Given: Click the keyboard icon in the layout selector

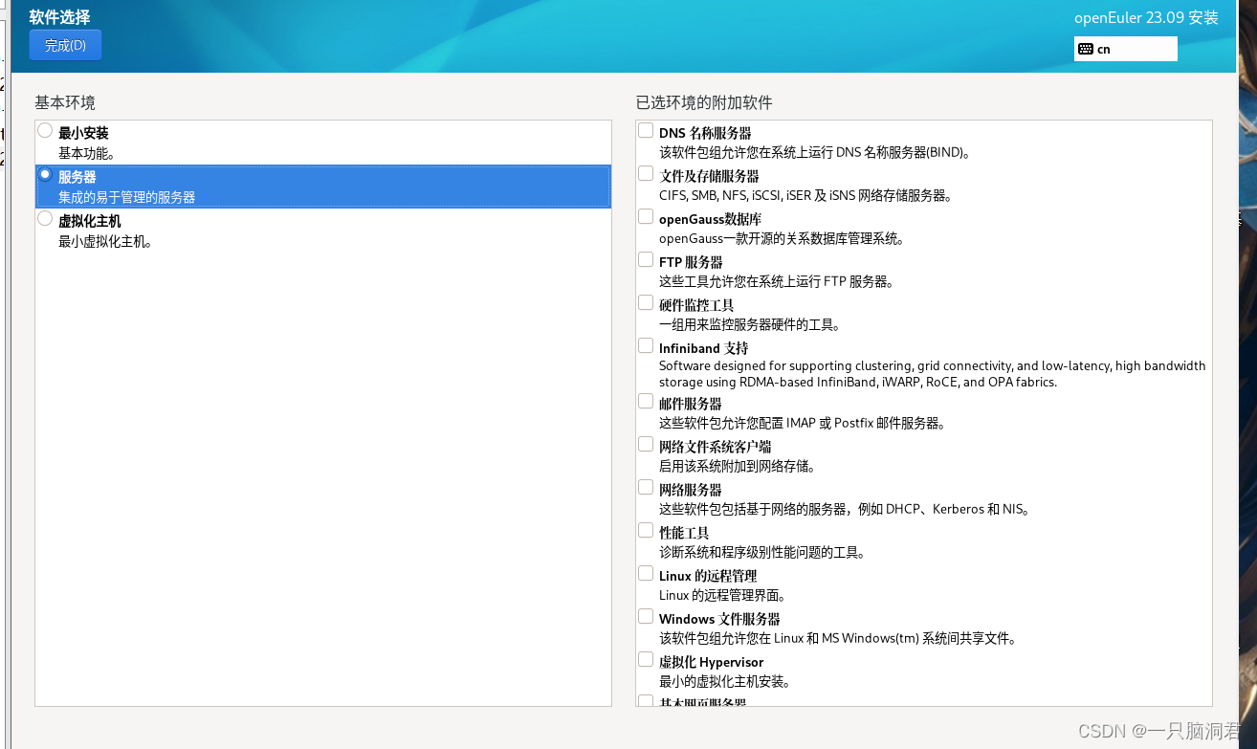Looking at the screenshot, I should [1086, 48].
